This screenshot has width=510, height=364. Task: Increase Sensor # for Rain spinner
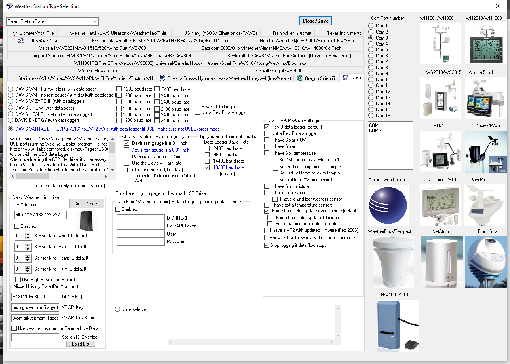pyautogui.click(x=28, y=245)
